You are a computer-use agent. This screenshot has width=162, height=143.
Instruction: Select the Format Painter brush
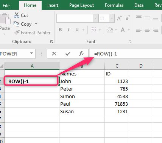click(17, 32)
